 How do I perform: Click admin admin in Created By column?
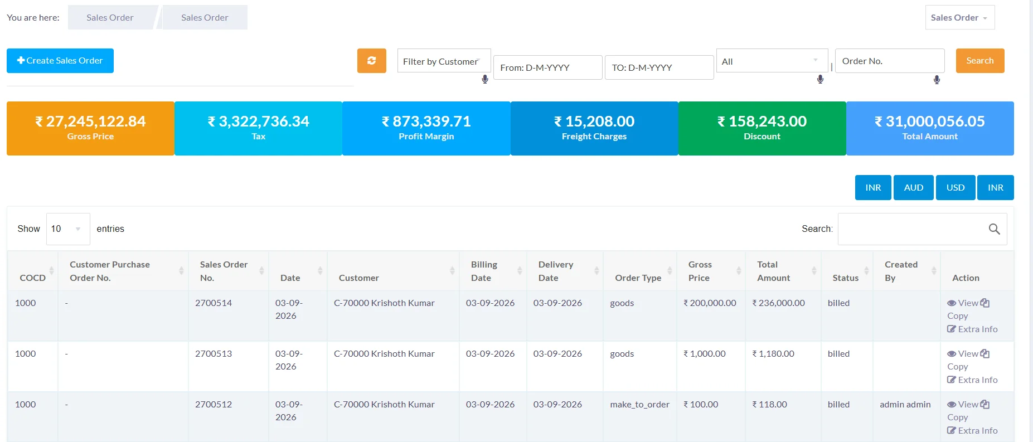[x=905, y=405]
